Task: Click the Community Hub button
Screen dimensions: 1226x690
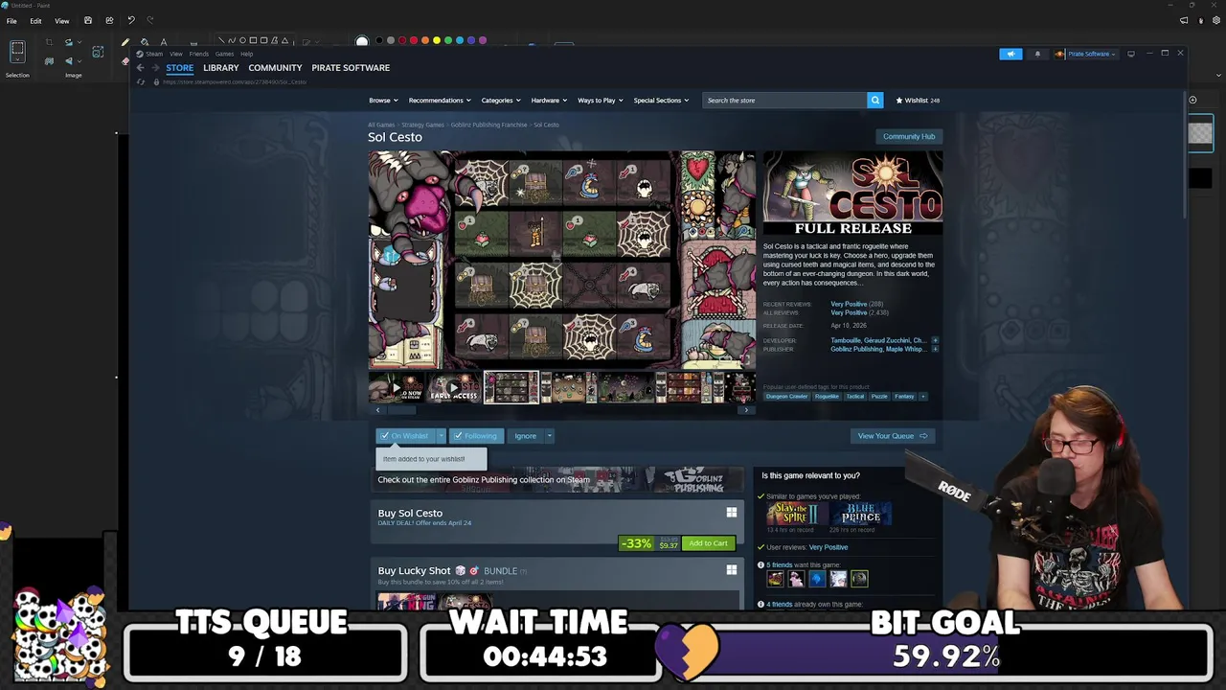Action: tap(909, 136)
